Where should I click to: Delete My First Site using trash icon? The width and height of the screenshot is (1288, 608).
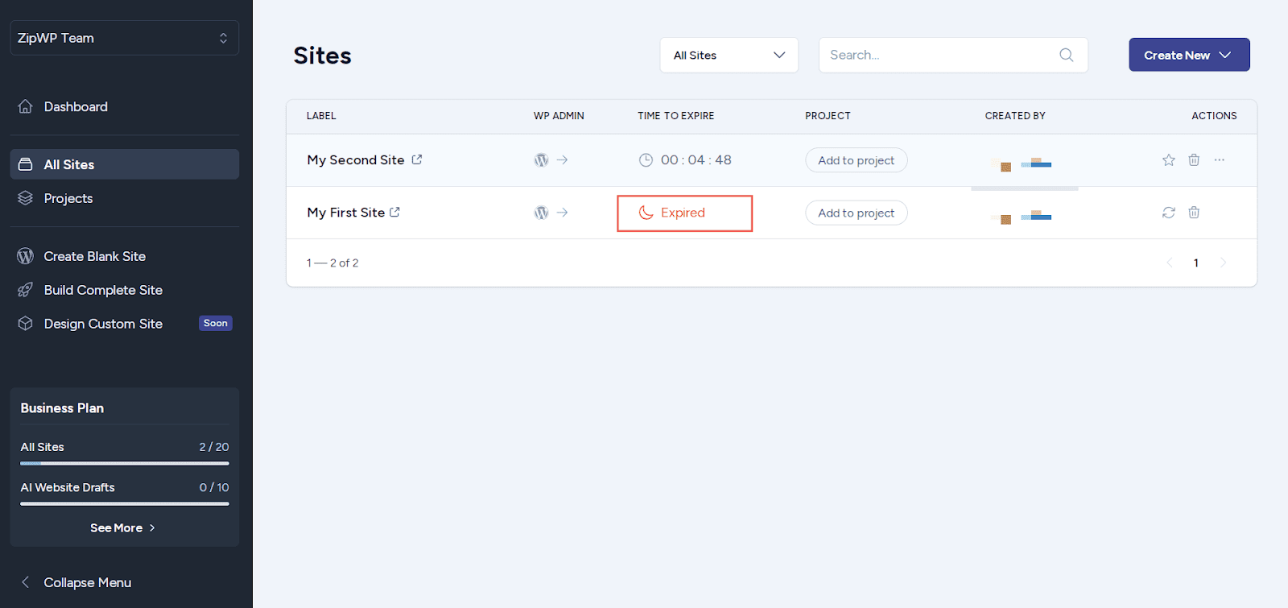pyautogui.click(x=1194, y=213)
